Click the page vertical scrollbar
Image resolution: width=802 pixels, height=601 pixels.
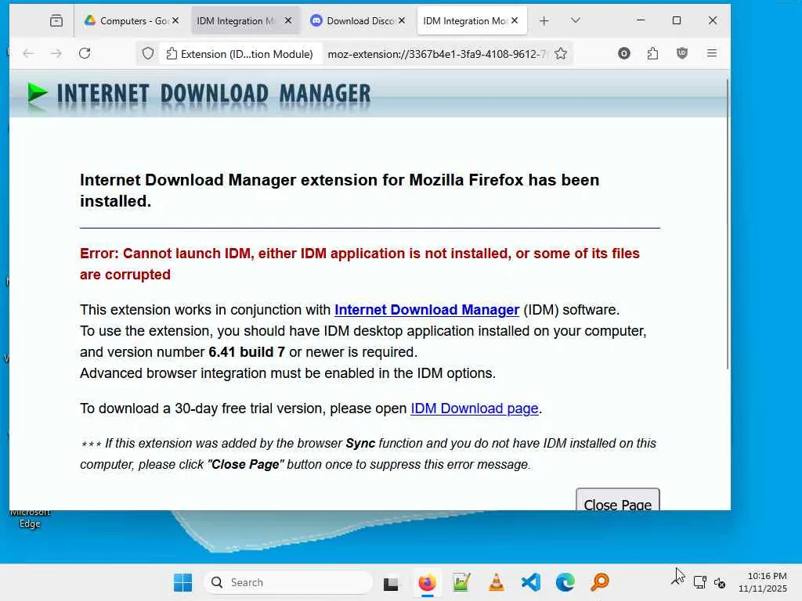click(x=728, y=224)
